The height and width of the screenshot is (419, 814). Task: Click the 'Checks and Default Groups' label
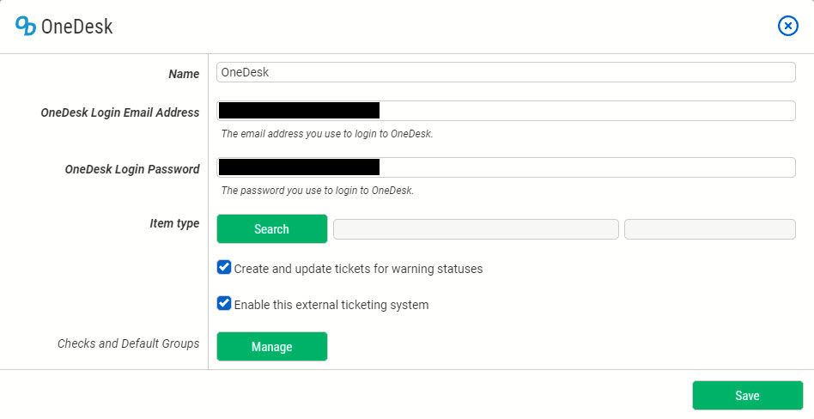point(128,343)
